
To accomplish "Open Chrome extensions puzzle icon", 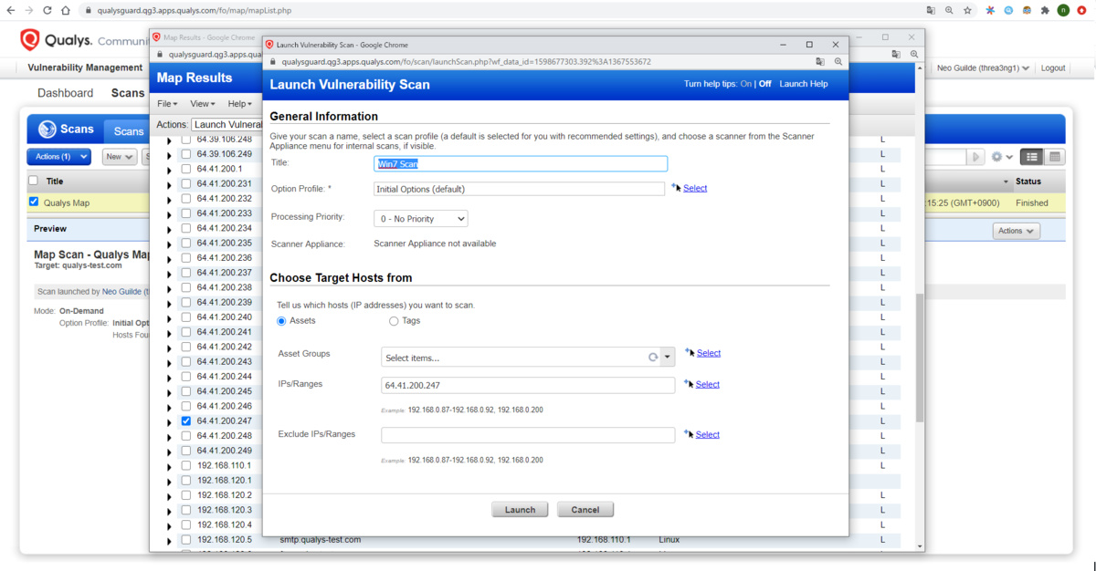I will coord(1045,10).
